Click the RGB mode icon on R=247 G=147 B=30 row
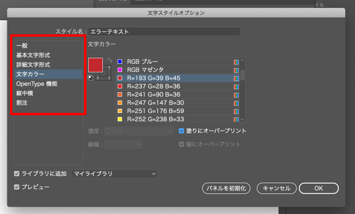The image size is (355, 214). [x=236, y=103]
